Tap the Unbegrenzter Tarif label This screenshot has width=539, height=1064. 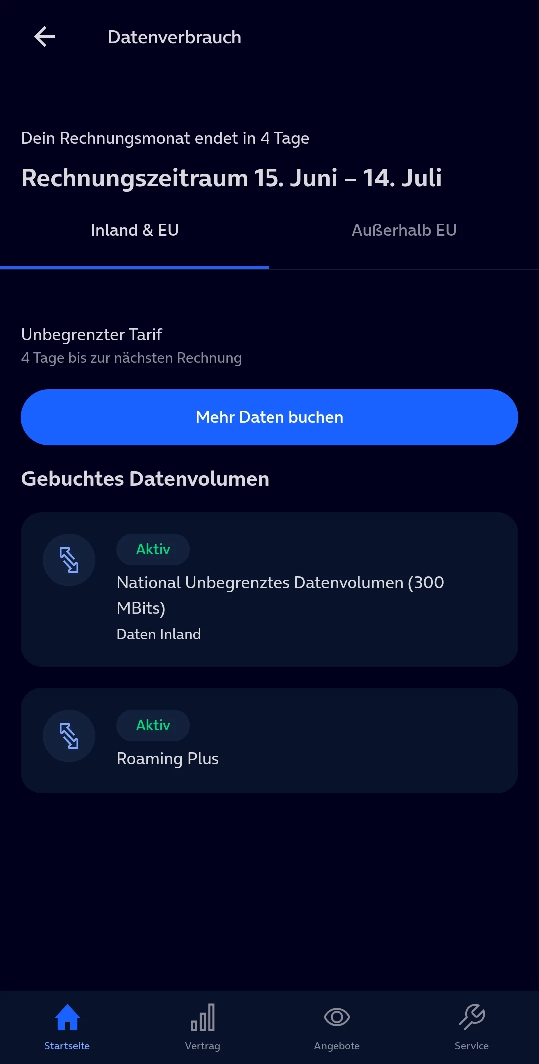point(91,335)
